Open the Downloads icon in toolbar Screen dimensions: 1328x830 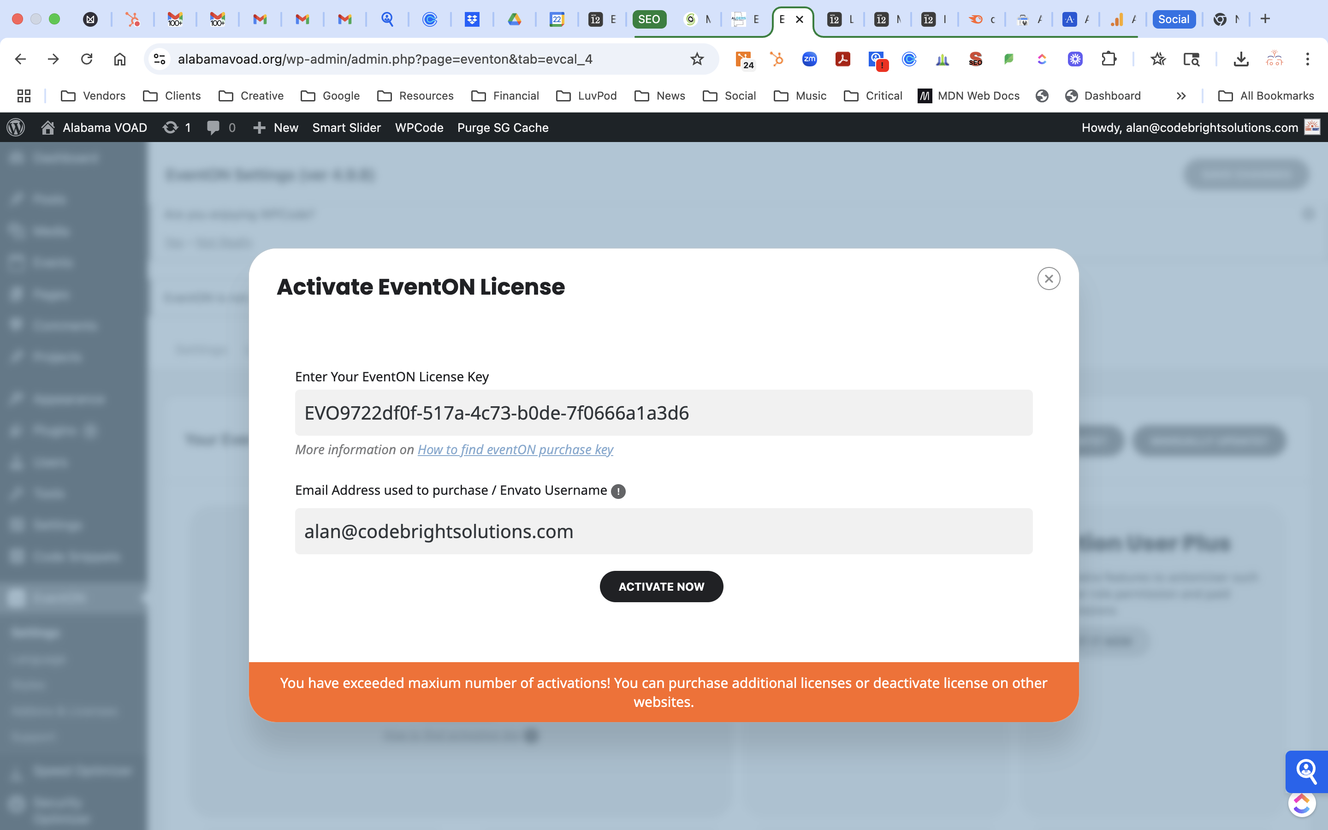pyautogui.click(x=1241, y=59)
